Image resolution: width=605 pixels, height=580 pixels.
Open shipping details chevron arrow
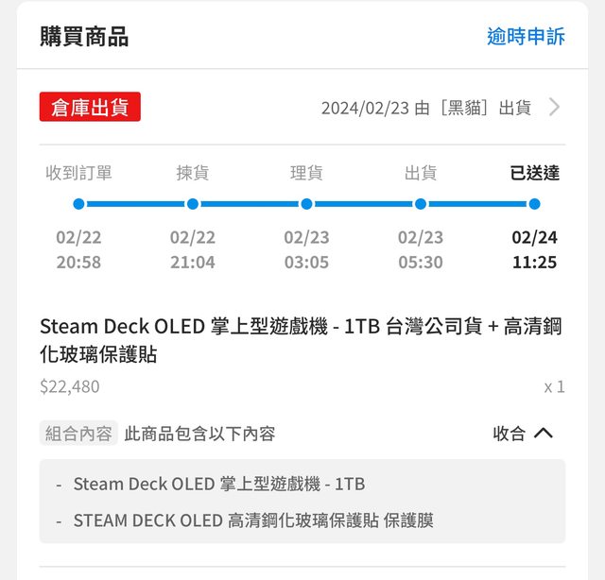(x=554, y=107)
